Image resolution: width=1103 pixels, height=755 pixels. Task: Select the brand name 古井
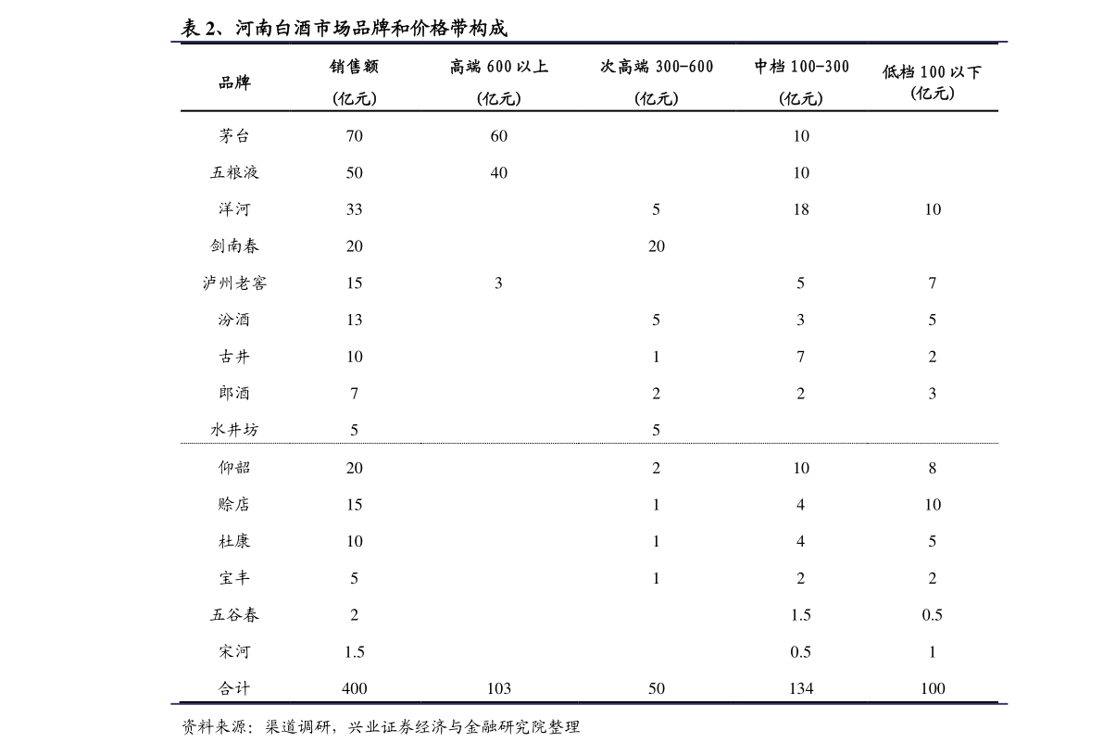234,356
